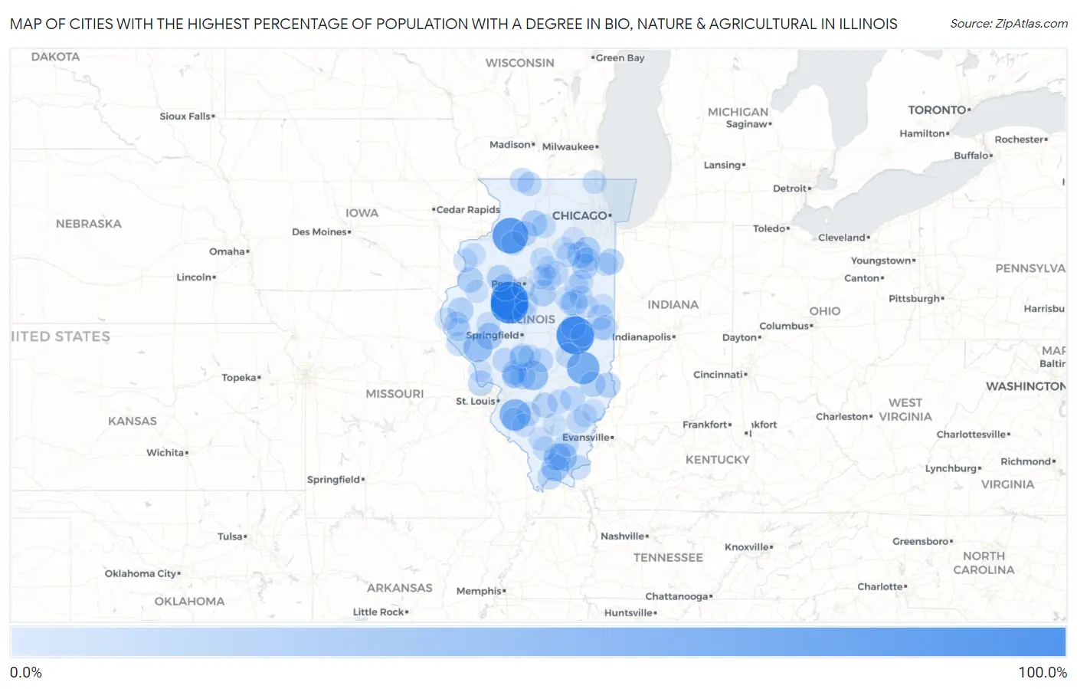Click the large bubble south of Cedar Rapids label
1077x689 pixels.
510,235
